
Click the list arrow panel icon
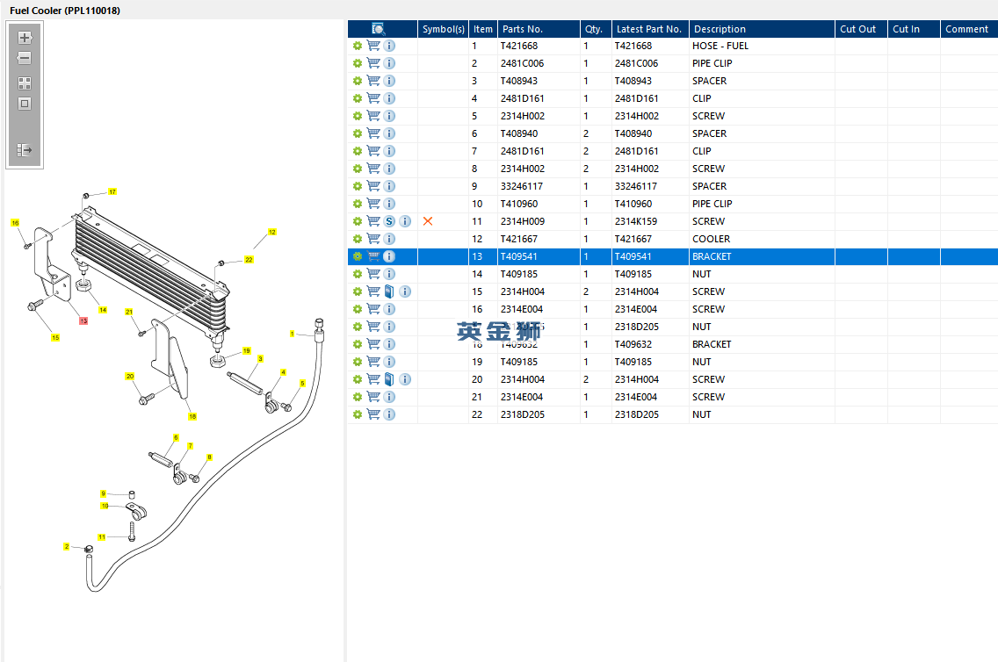[x=25, y=150]
